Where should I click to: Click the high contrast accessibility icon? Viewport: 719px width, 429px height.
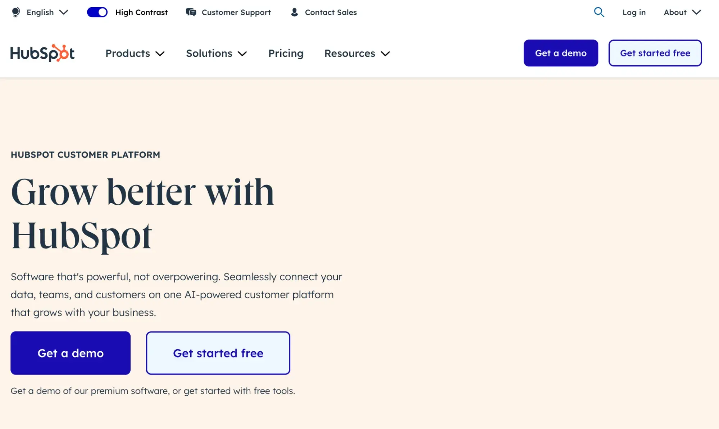click(97, 12)
